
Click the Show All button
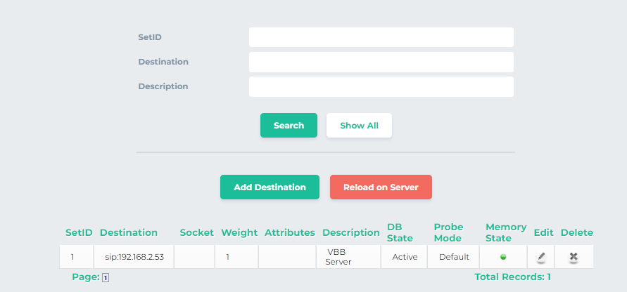pos(359,126)
